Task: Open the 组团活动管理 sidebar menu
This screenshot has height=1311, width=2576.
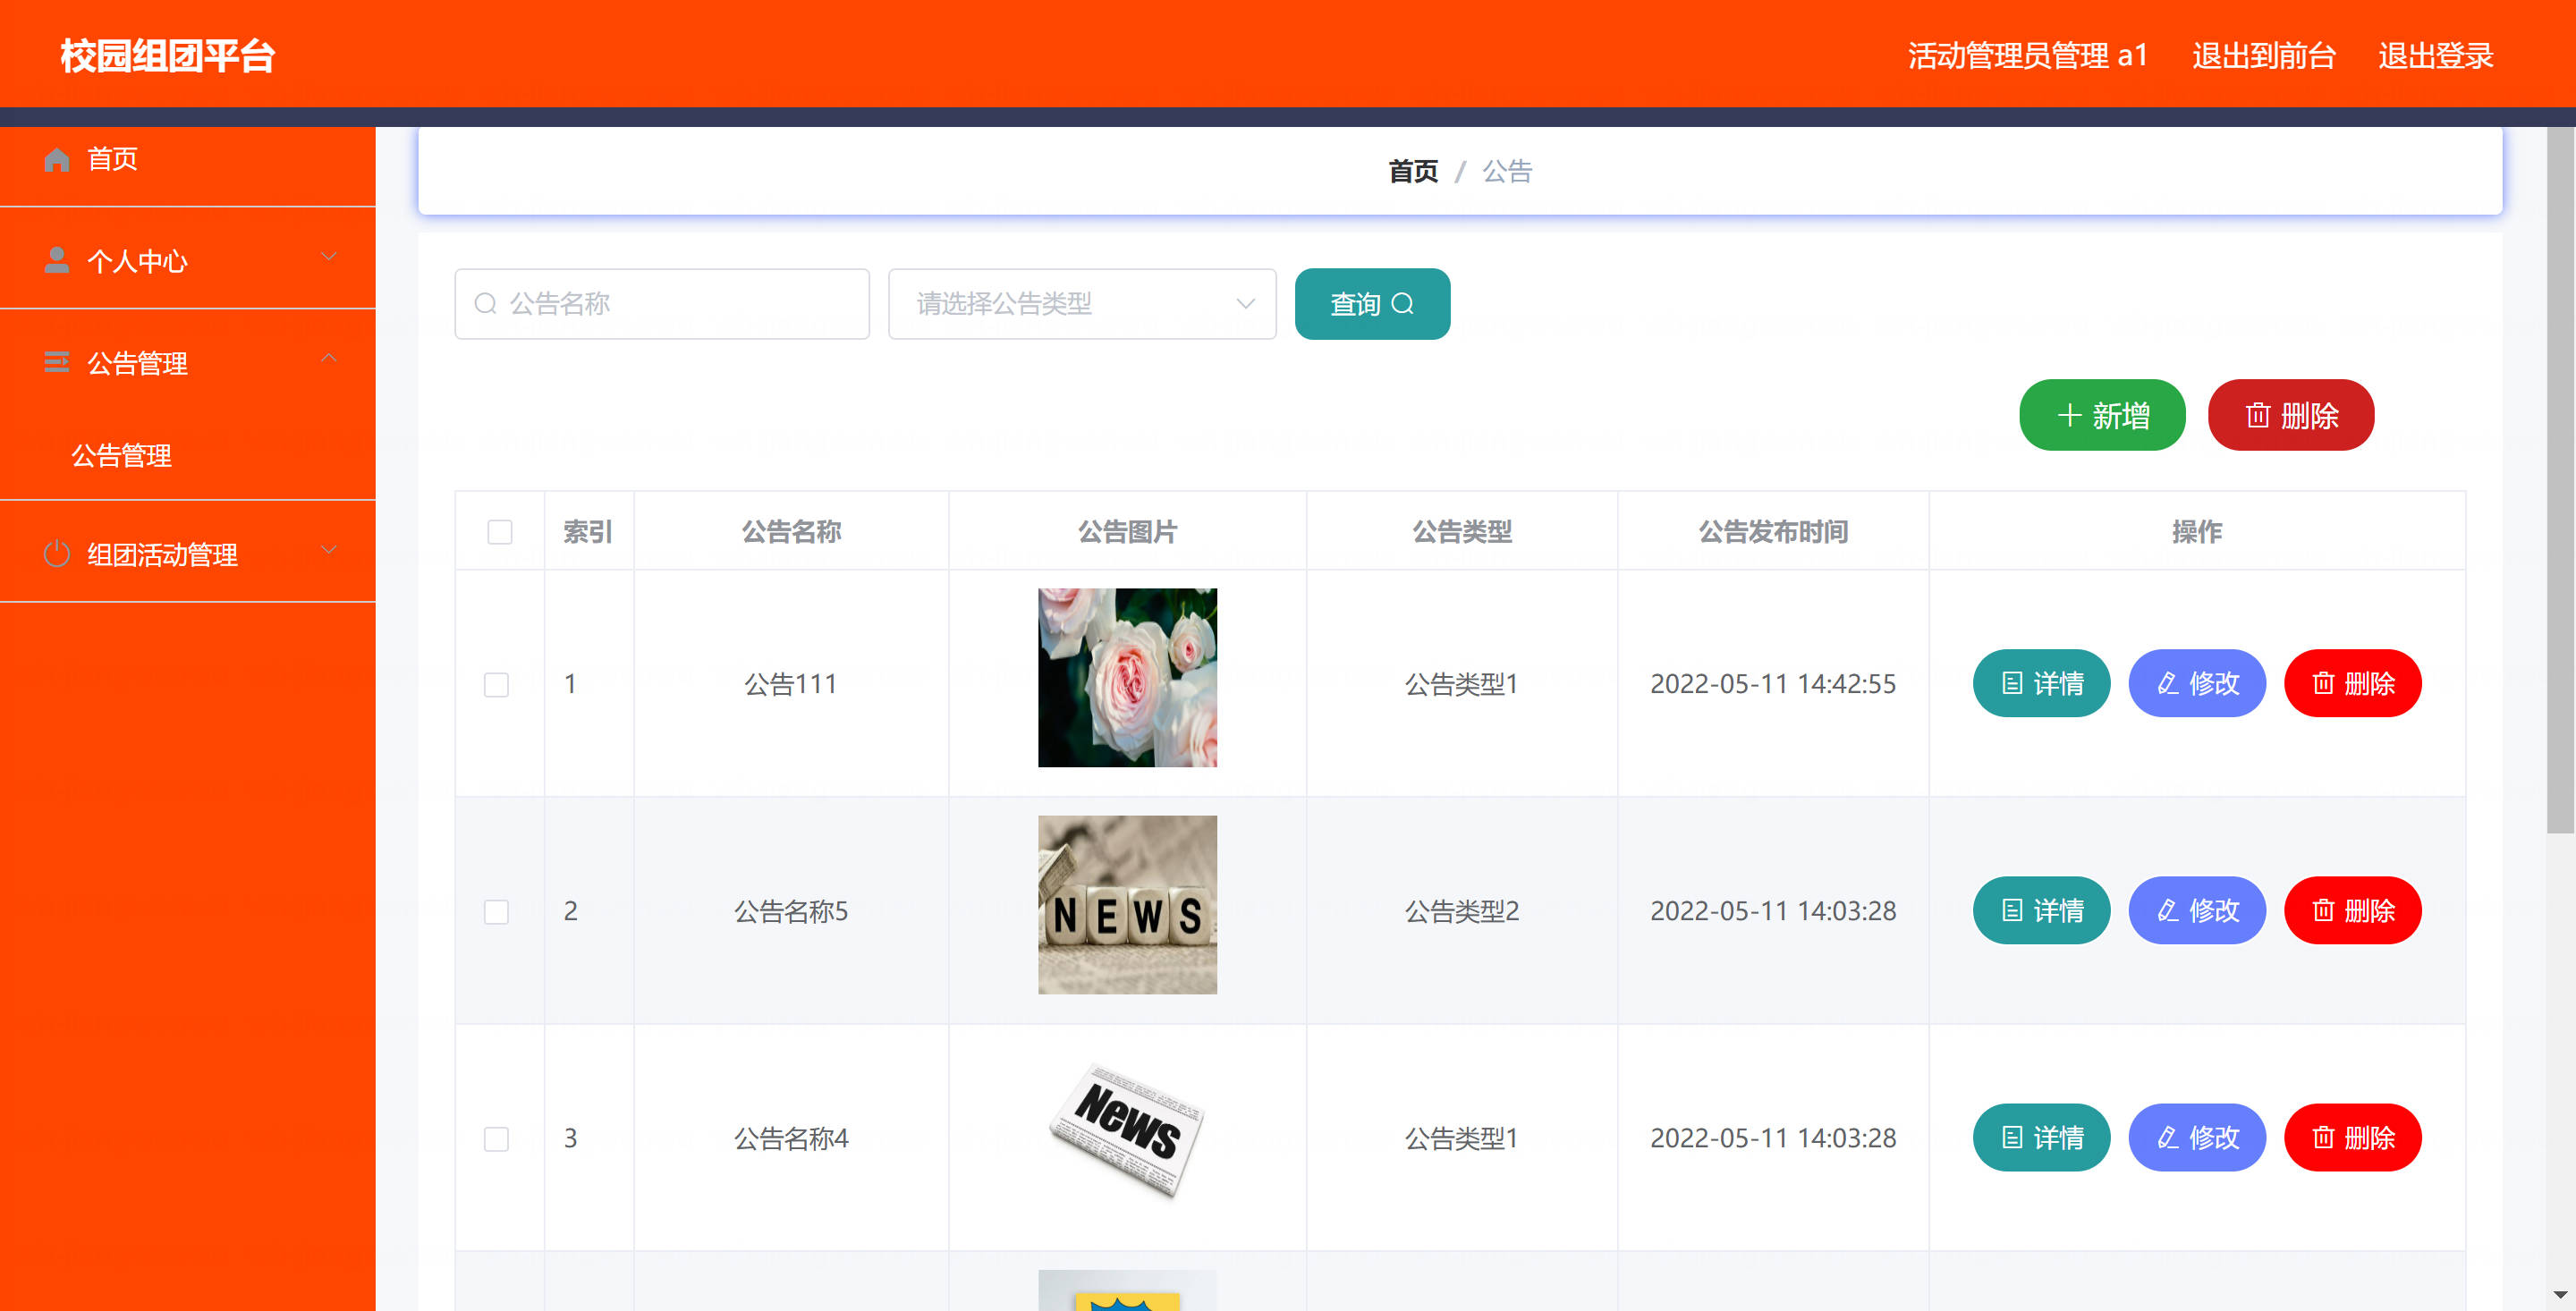Action: (188, 554)
